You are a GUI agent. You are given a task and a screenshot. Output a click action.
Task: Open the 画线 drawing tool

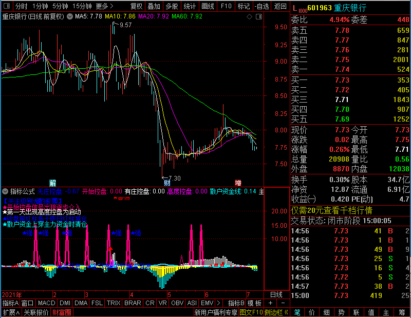(208, 6)
